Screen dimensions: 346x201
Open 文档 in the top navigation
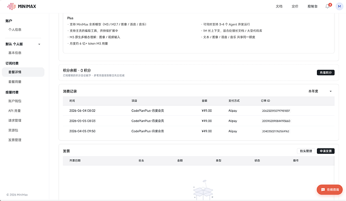pos(279,7)
